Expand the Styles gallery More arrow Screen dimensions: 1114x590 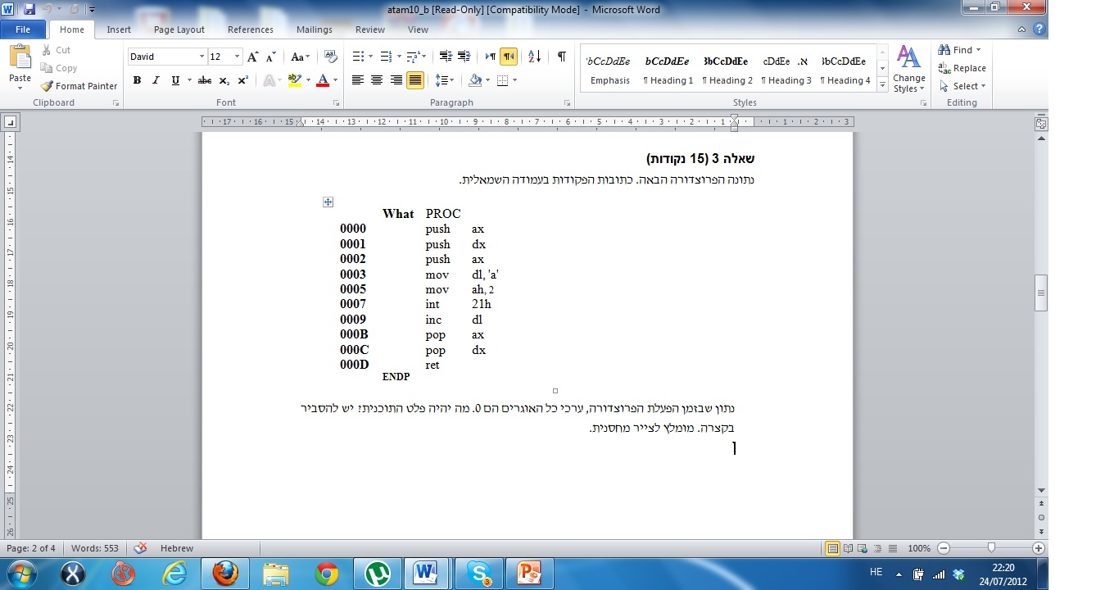[x=882, y=85]
